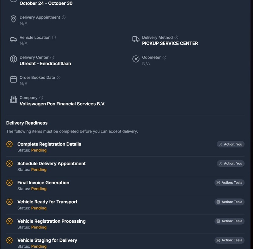This screenshot has height=249, width=253.
Task: Click the info icon beside Order Booked Date
Action: 59,78
